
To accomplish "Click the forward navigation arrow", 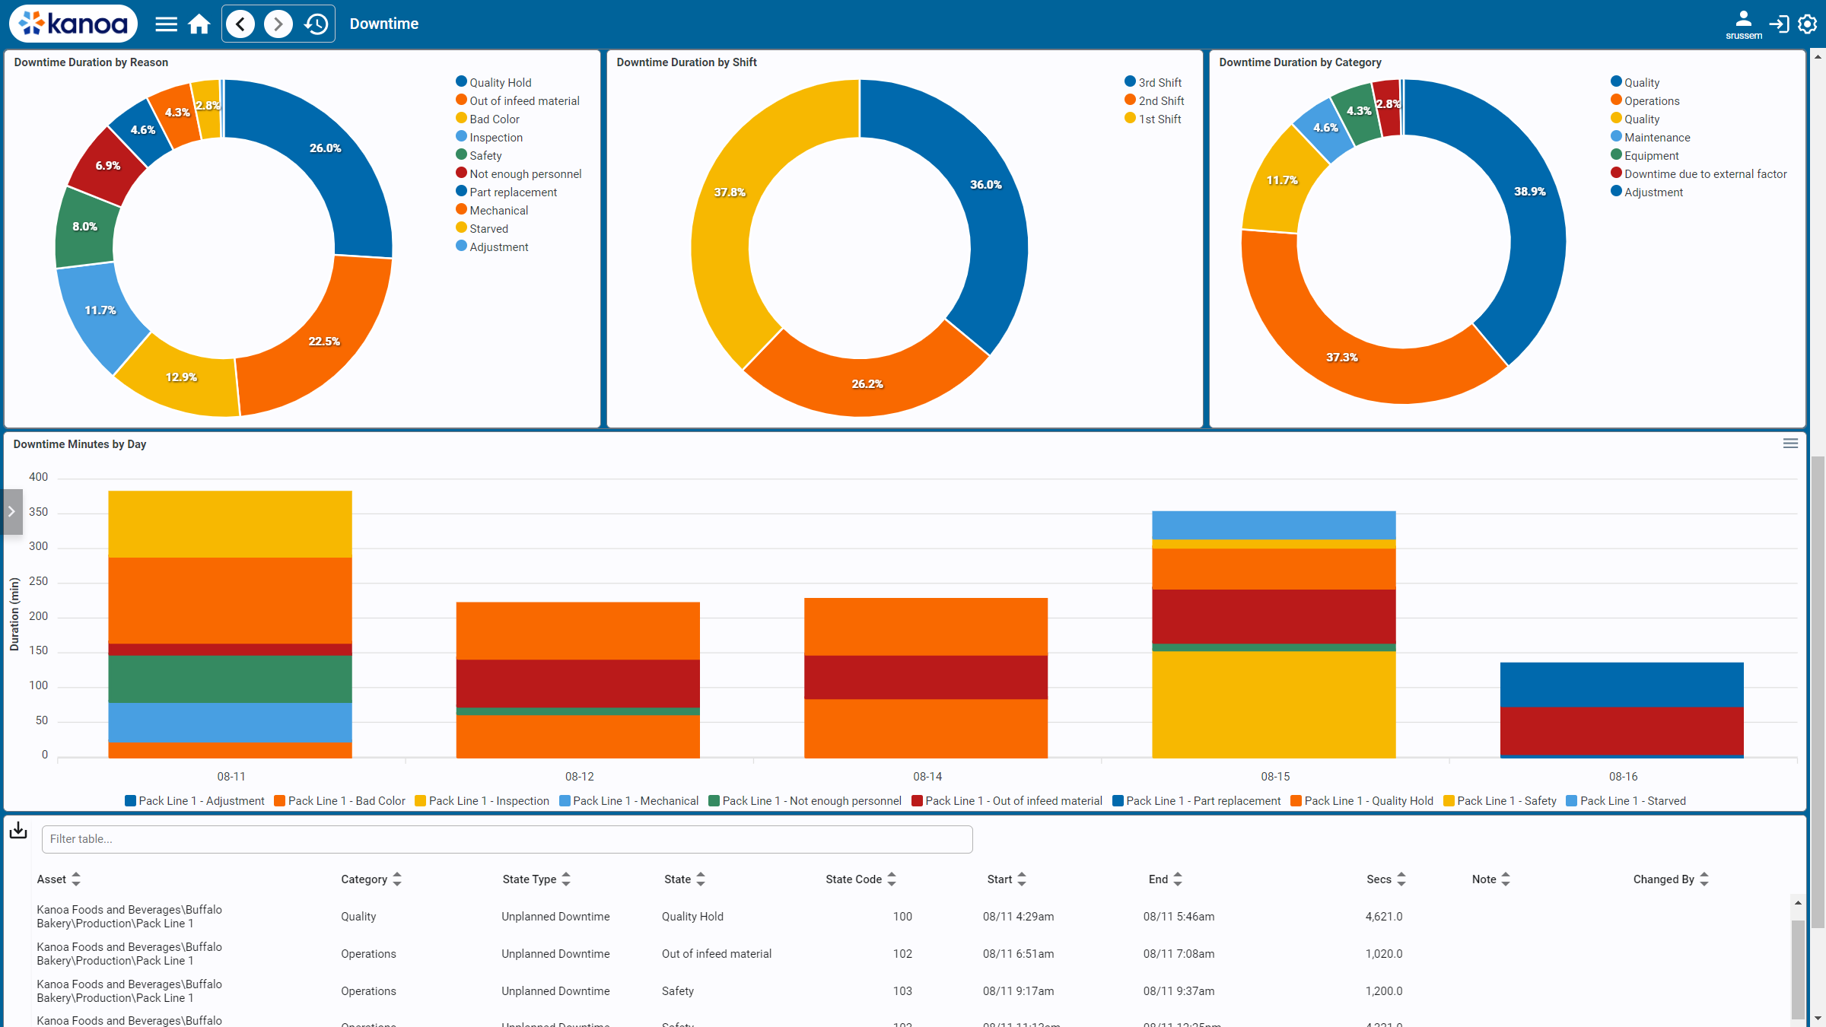I will click(x=278, y=24).
